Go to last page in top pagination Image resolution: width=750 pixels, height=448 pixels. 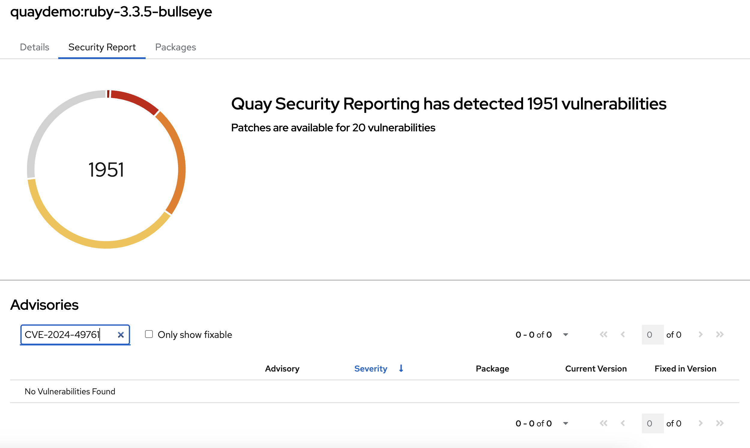720,334
